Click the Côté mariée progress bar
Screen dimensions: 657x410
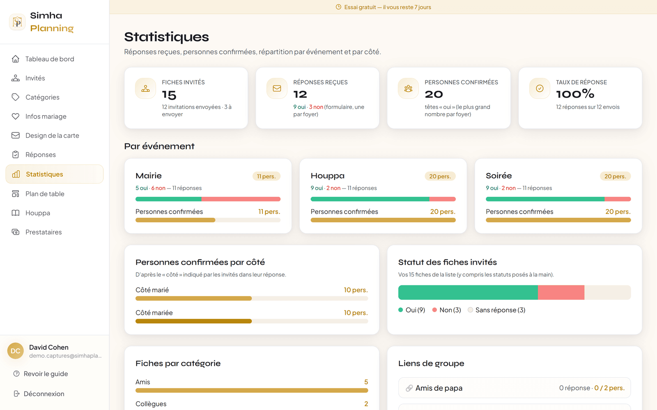pos(252,321)
